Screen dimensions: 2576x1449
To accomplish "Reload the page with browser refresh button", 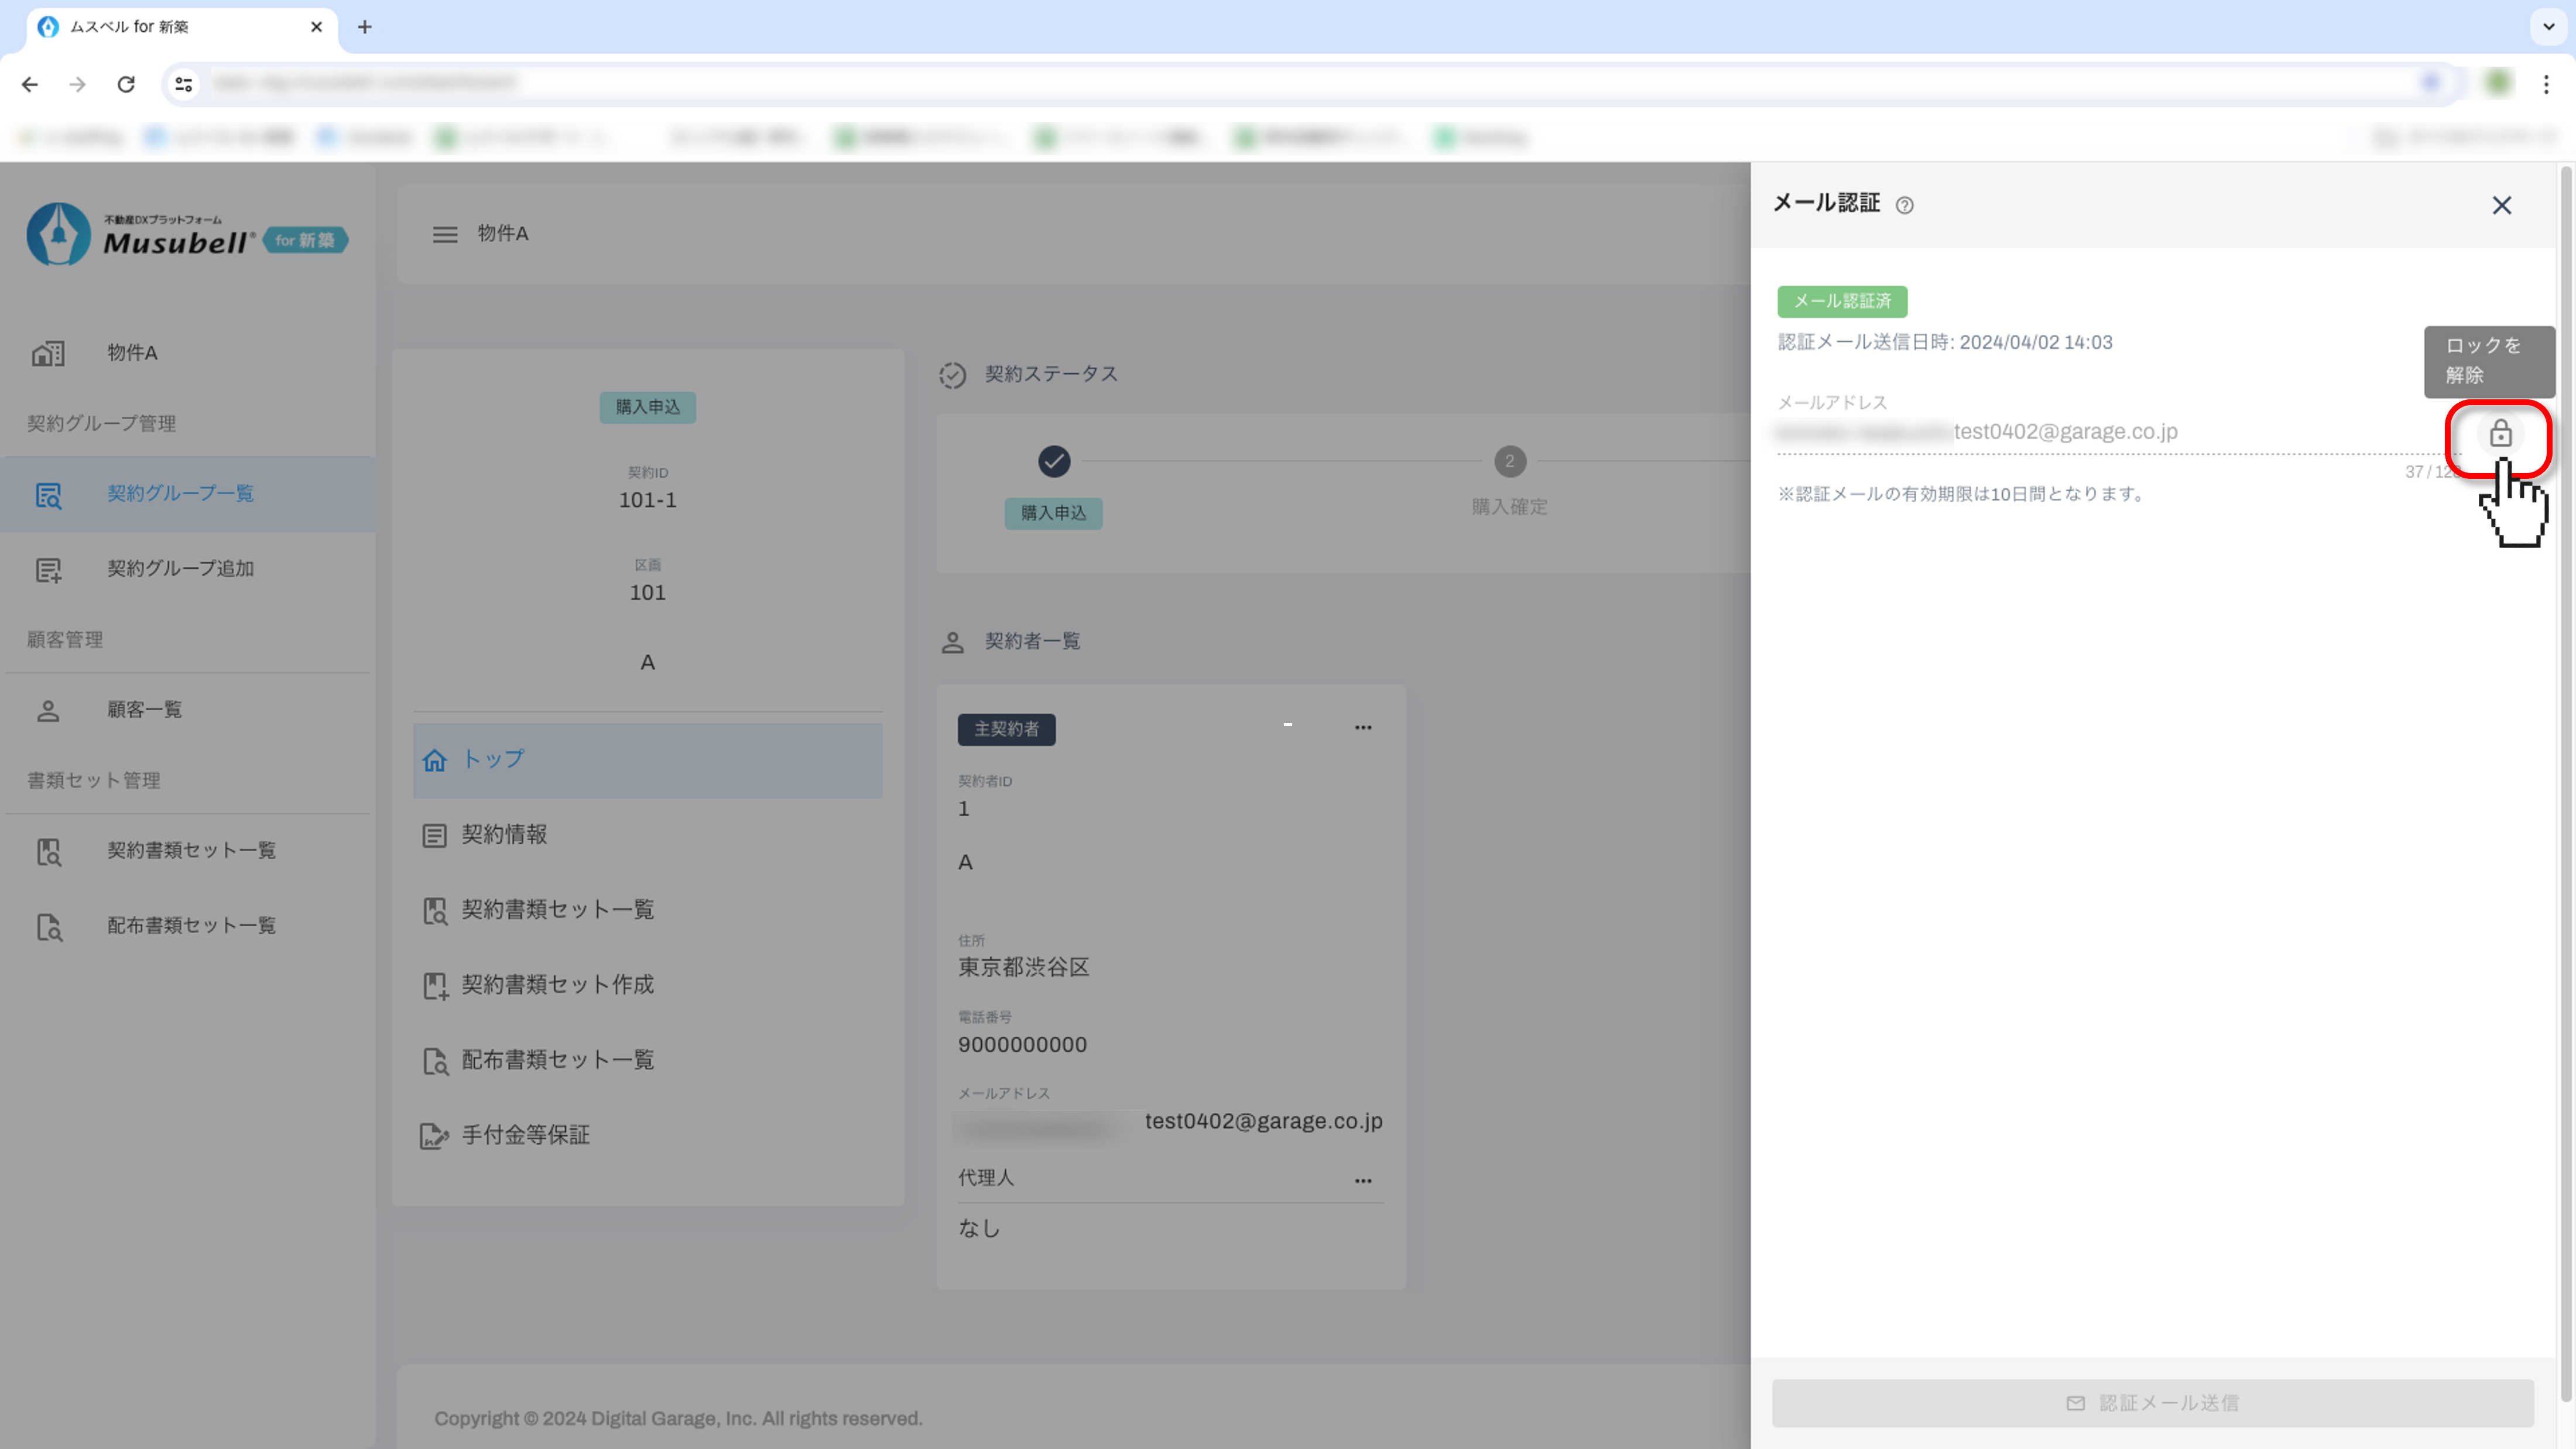I will point(126,84).
